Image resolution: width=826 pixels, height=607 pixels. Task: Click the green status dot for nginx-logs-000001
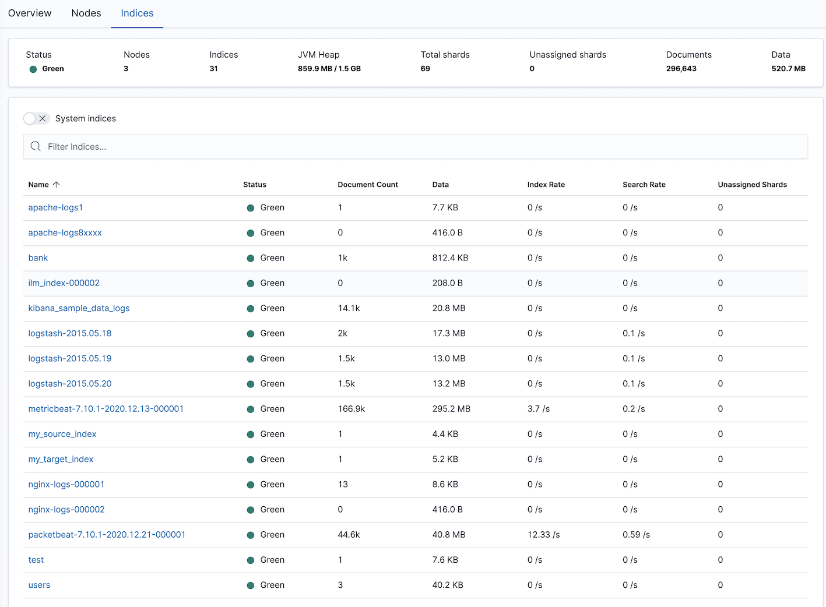coord(251,485)
